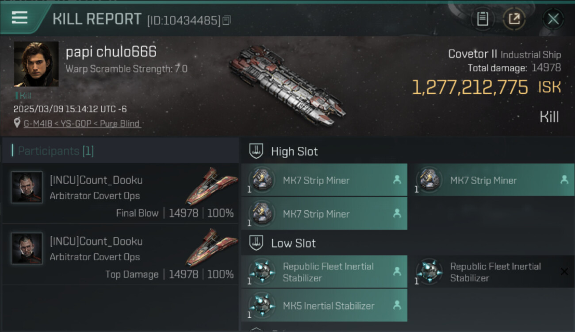Open Top Damage Count_Dooku's portrait

tap(27, 248)
